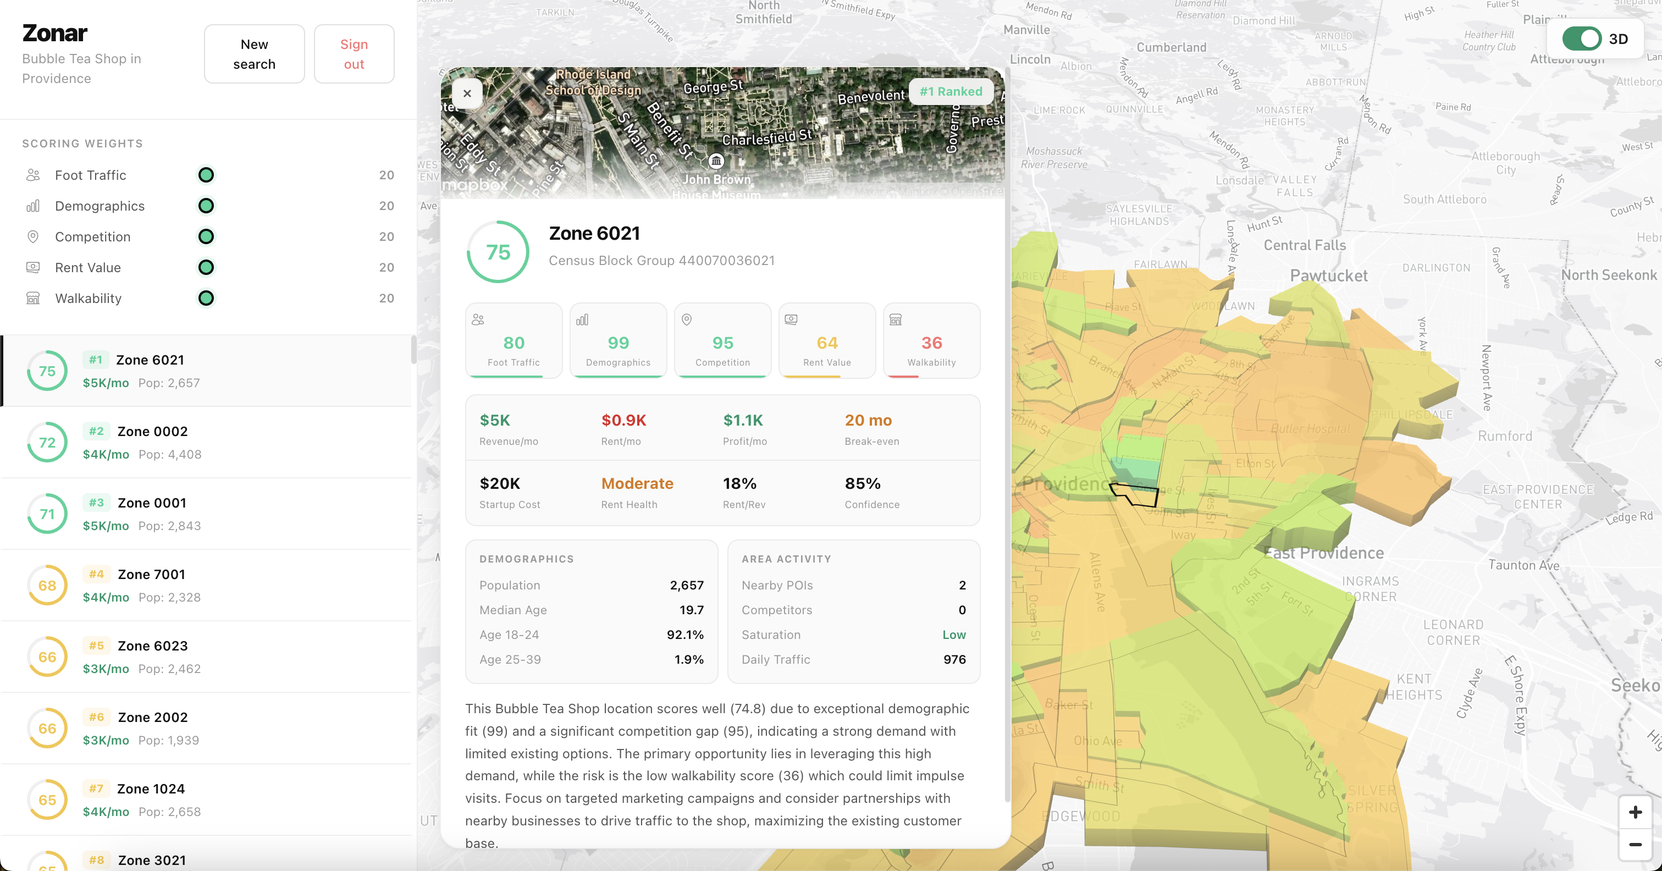Click the #1 Ranked badge
Image resolution: width=1662 pixels, height=871 pixels.
click(x=951, y=92)
